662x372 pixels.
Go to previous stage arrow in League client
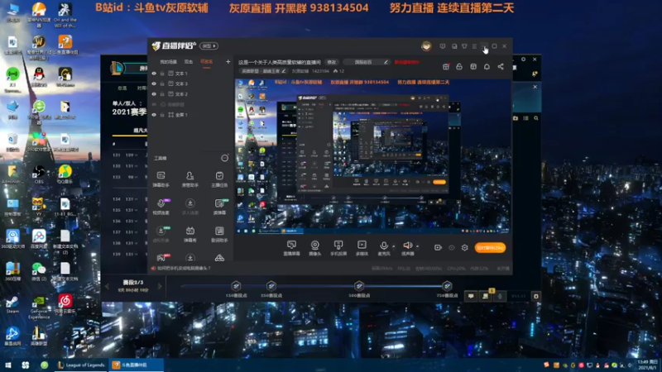point(107,286)
